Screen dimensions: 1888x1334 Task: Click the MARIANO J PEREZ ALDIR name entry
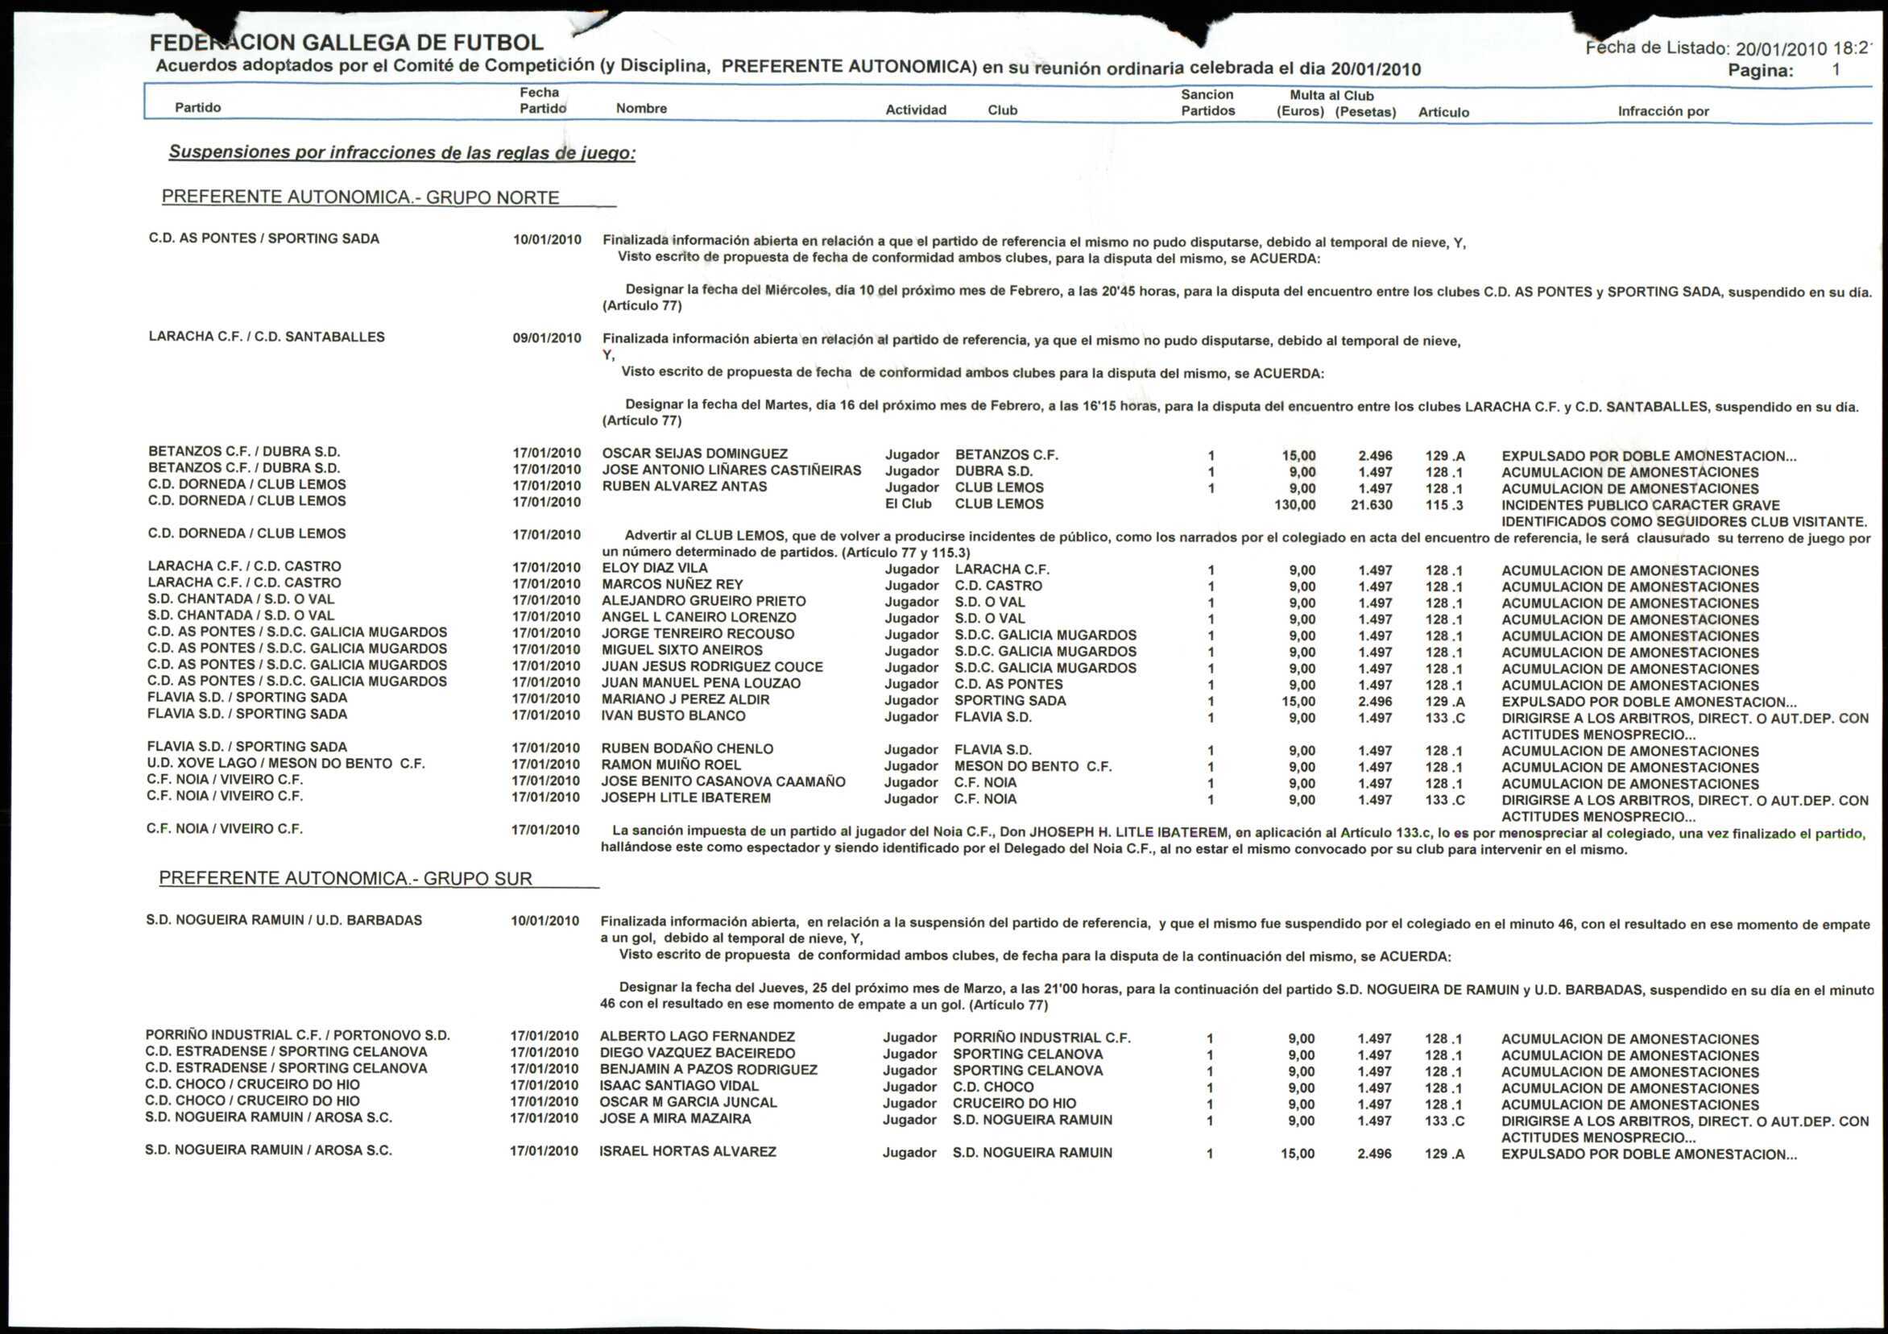tap(685, 700)
